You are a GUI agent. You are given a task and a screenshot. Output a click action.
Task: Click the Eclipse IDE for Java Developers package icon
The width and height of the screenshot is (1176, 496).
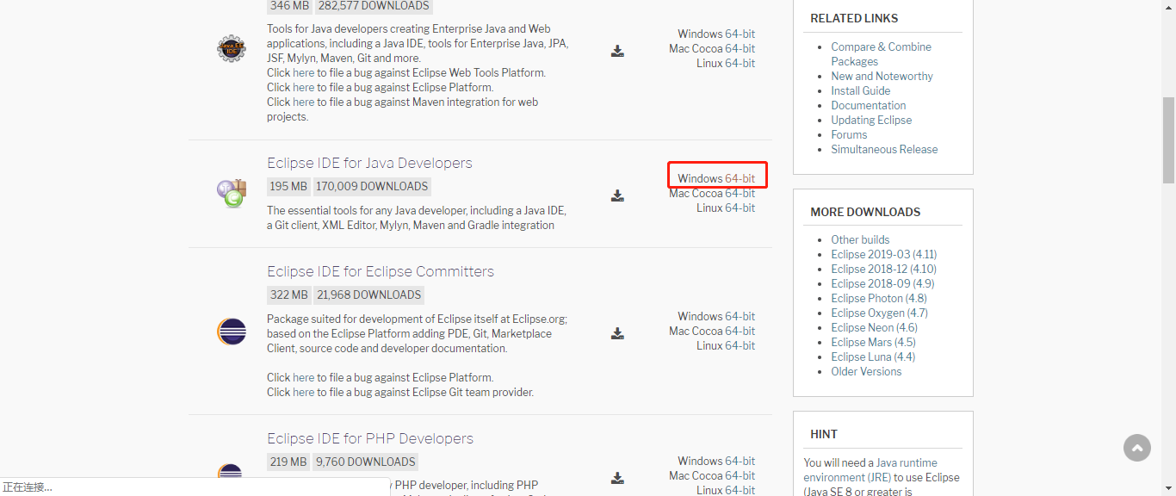click(x=231, y=194)
